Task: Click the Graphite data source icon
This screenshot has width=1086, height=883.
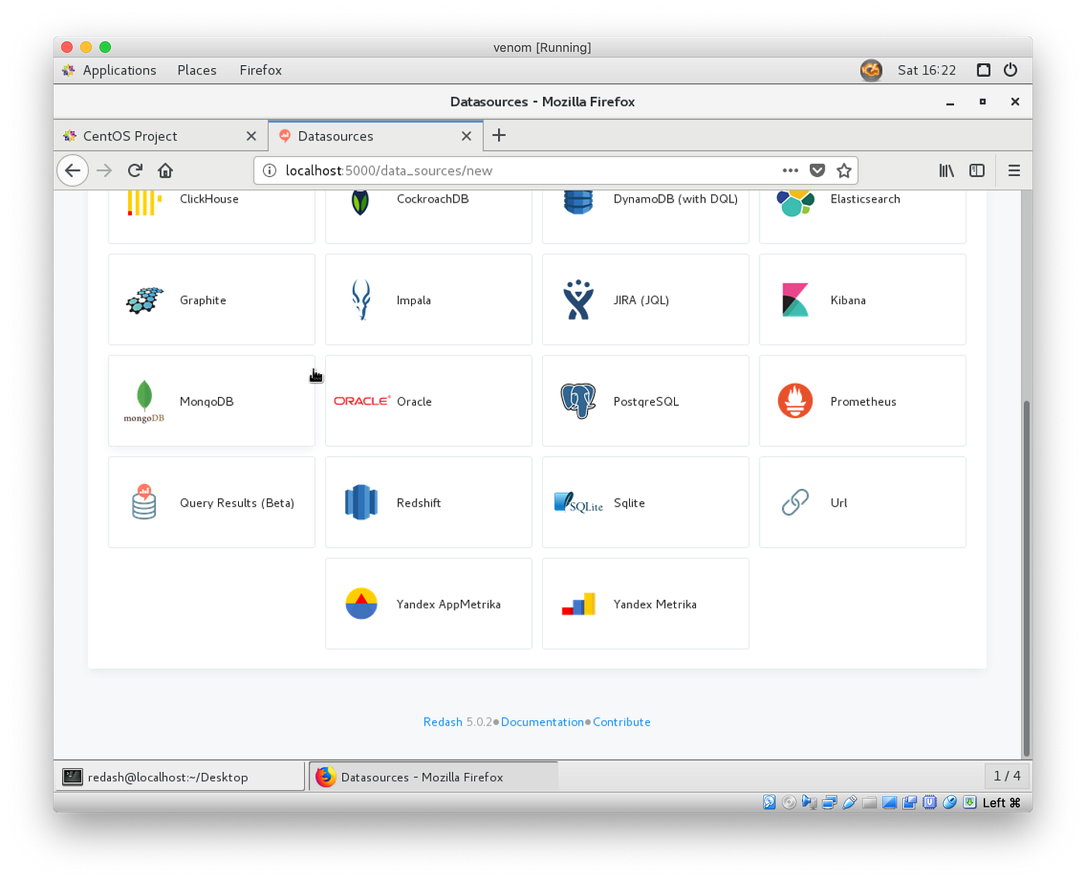Action: 144,300
